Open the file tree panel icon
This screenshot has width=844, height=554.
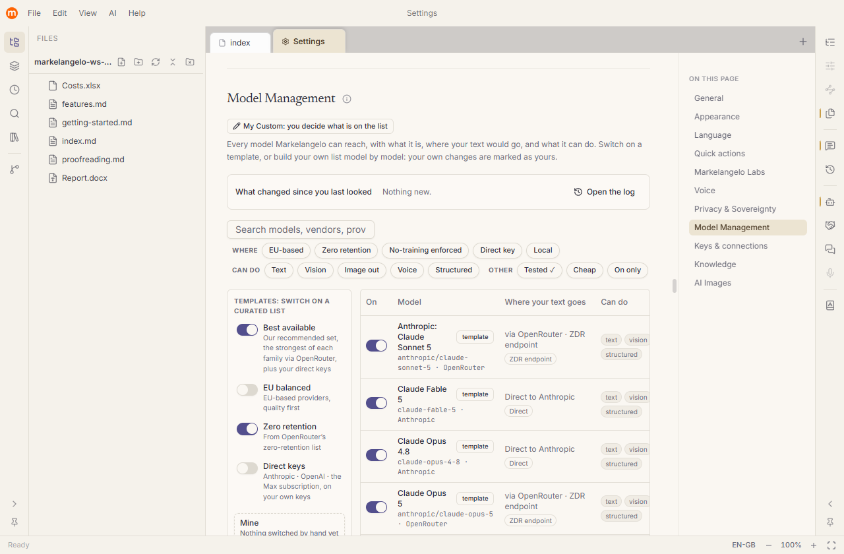15,42
